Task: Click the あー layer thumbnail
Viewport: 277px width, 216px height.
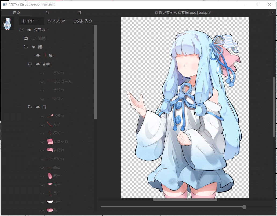Action: pos(50,210)
